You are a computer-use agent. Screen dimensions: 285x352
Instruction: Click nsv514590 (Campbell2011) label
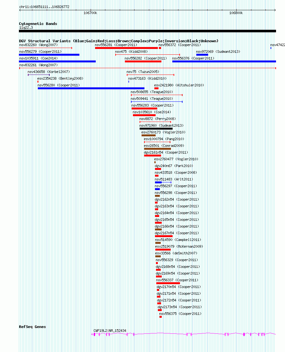(178, 240)
